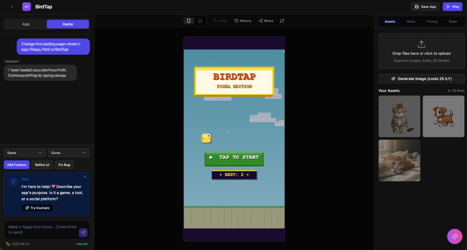467x250 pixels.
Task: Click the lightbulb tip icon
Action: [x=13, y=182]
